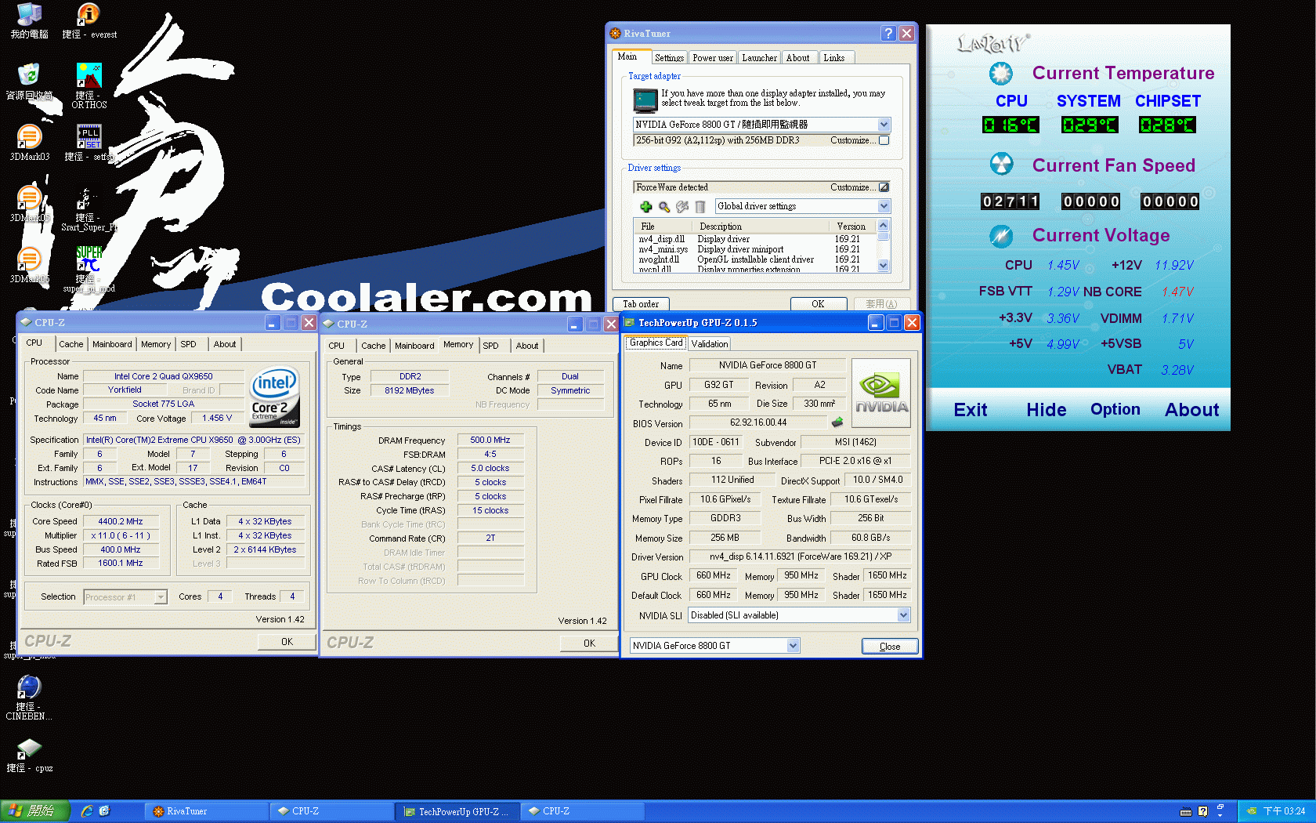This screenshot has height=823, width=1316.
Task: Click the Version column header in driver list
Action: [x=851, y=227]
